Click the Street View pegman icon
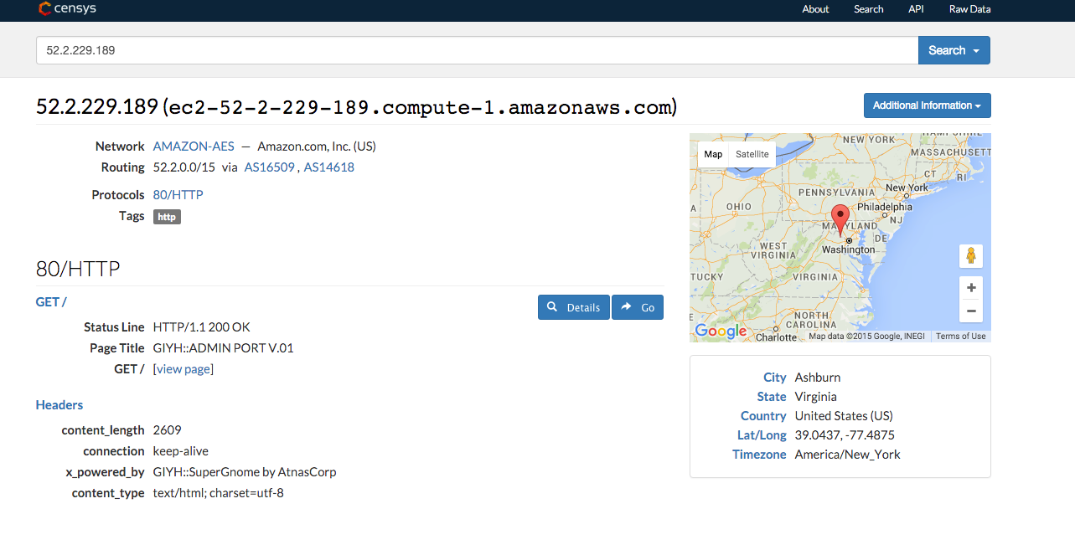 click(x=971, y=255)
